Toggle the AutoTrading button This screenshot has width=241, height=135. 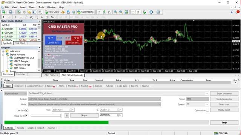(x=85, y=12)
